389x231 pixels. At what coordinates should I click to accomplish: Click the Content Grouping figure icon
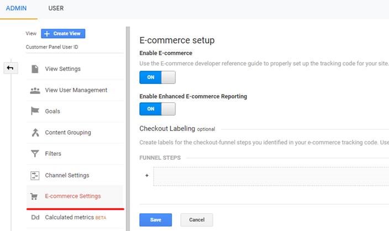click(35, 133)
